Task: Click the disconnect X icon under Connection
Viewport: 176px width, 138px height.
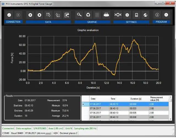Action: (18, 15)
